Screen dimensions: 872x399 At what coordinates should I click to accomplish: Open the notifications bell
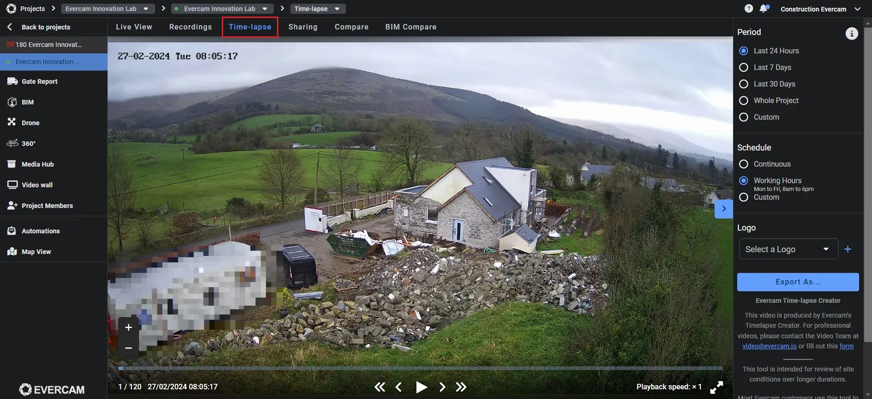(x=764, y=8)
